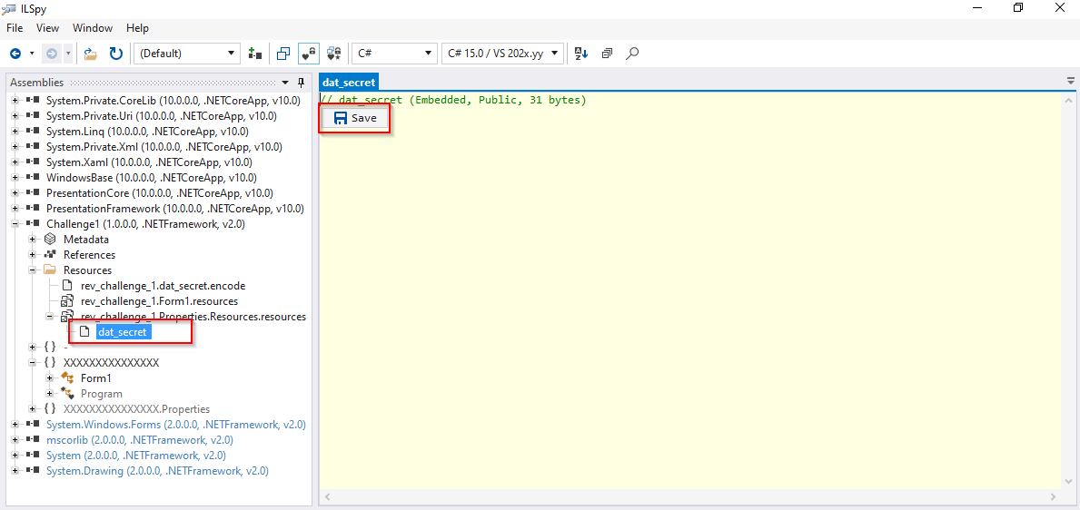The height and width of the screenshot is (510, 1080).
Task: Click the Search magnifier icon
Action: 632,53
